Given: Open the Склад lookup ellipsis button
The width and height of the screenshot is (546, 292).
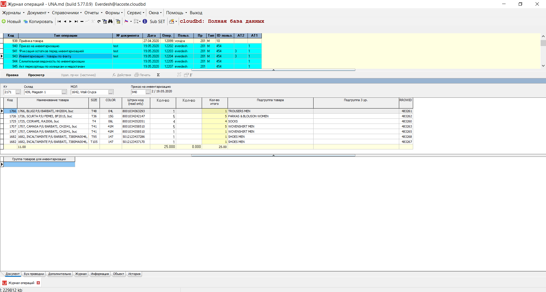Looking at the screenshot, I should tap(64, 92).
